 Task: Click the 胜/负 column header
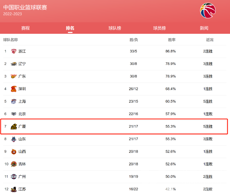(134, 40)
